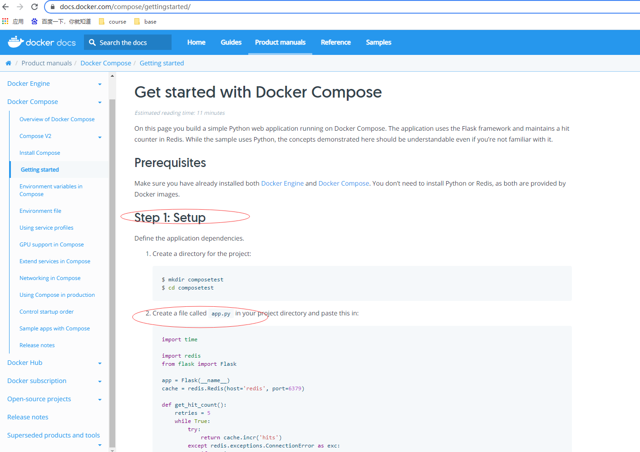Open Docker subscription sidebar section
This screenshot has width=640, height=452.
pos(37,381)
